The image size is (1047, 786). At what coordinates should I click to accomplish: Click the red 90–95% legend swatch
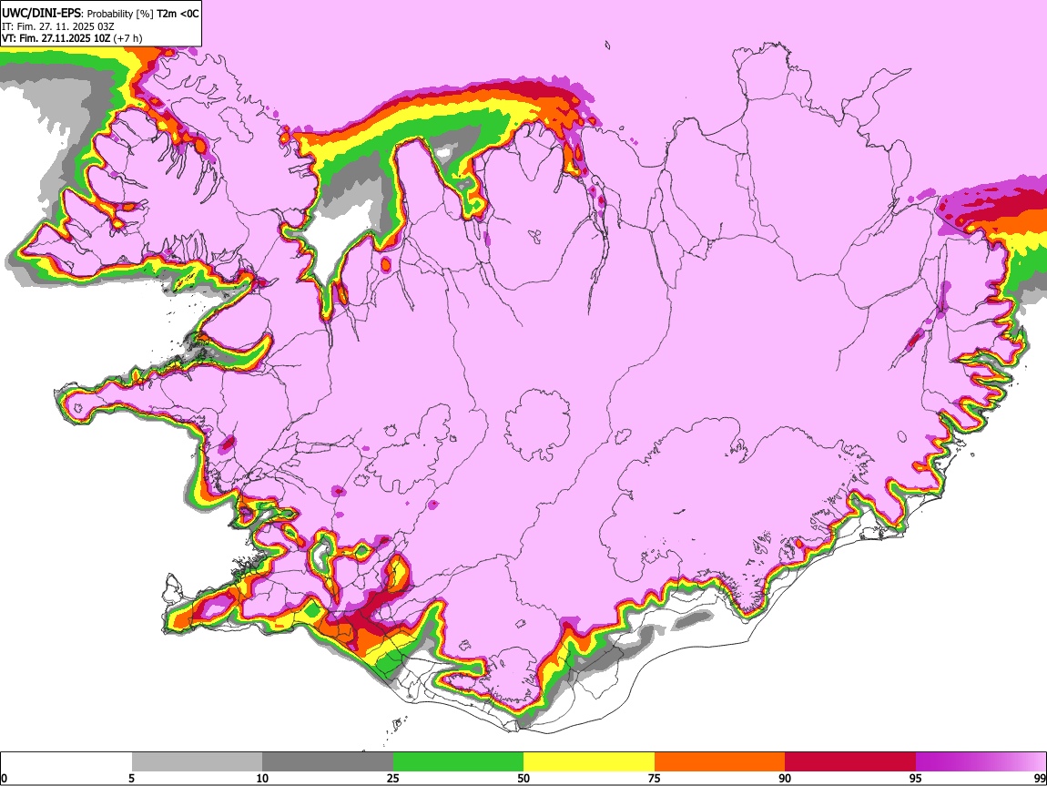tap(850, 762)
